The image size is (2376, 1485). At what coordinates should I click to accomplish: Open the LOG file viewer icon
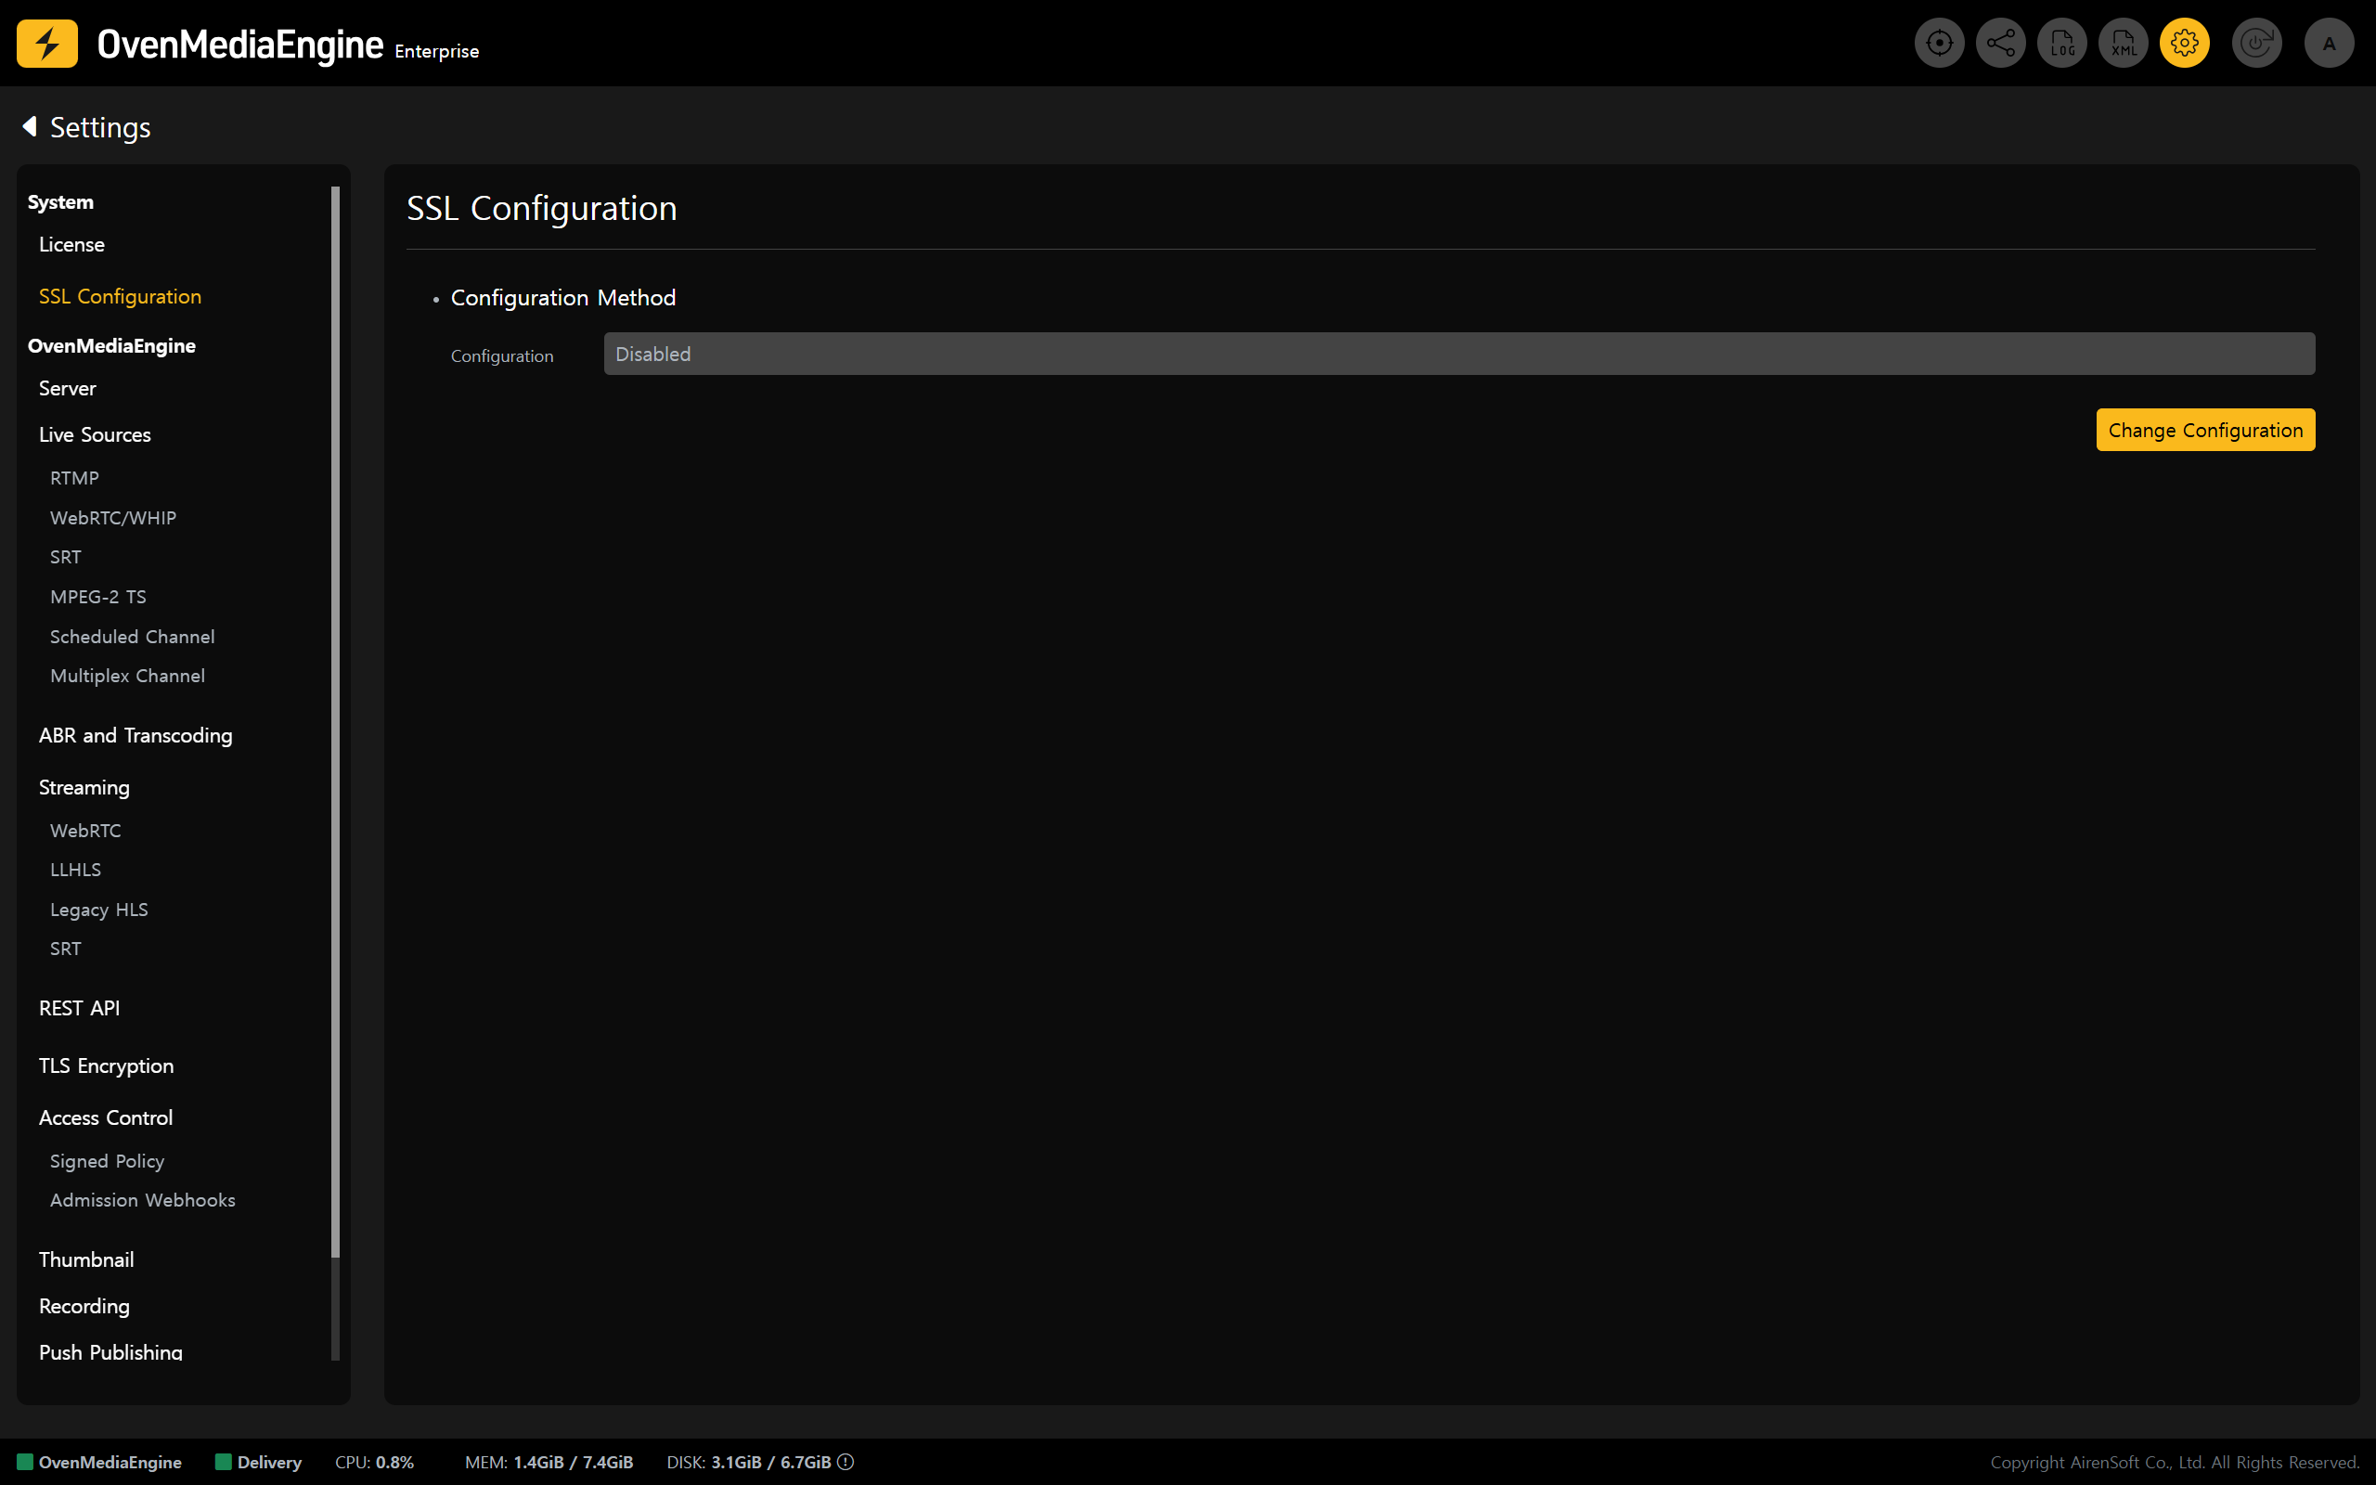[x=2061, y=44]
